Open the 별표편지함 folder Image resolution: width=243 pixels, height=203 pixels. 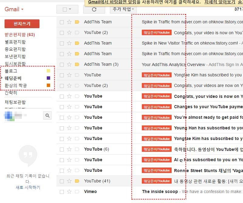tap(15, 42)
